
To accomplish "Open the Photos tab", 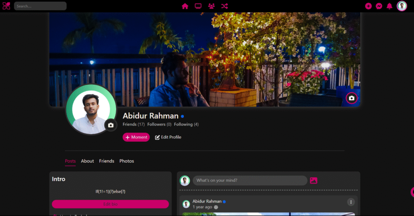I will coord(126,161).
